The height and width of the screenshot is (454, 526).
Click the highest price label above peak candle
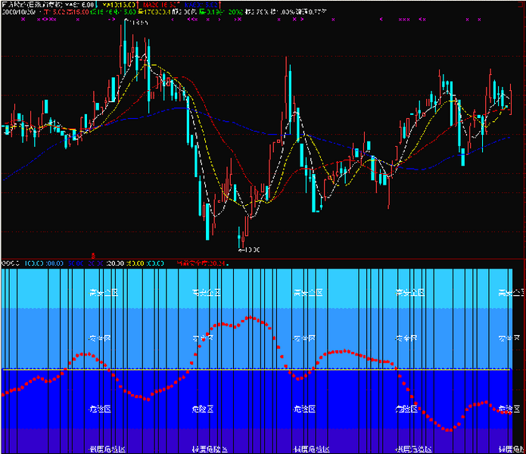point(139,24)
